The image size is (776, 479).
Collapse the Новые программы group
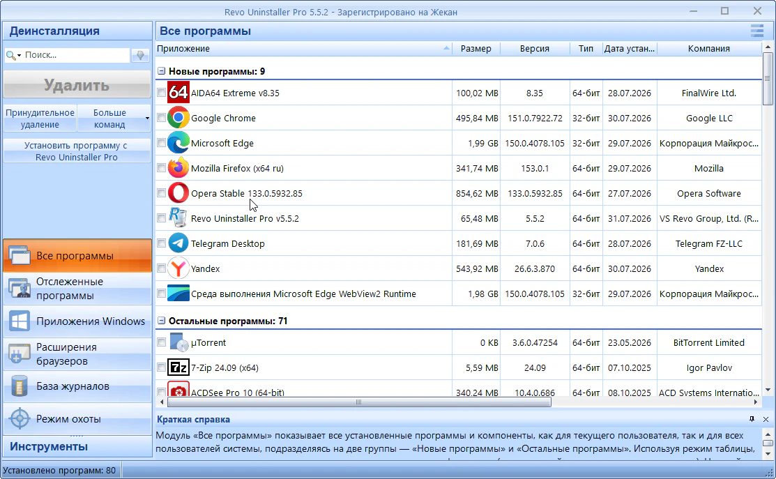point(161,70)
